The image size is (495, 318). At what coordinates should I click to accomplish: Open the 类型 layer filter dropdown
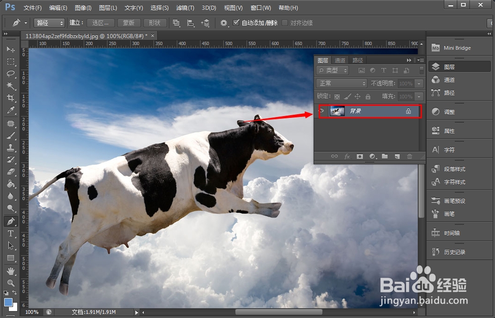pyautogui.click(x=332, y=70)
